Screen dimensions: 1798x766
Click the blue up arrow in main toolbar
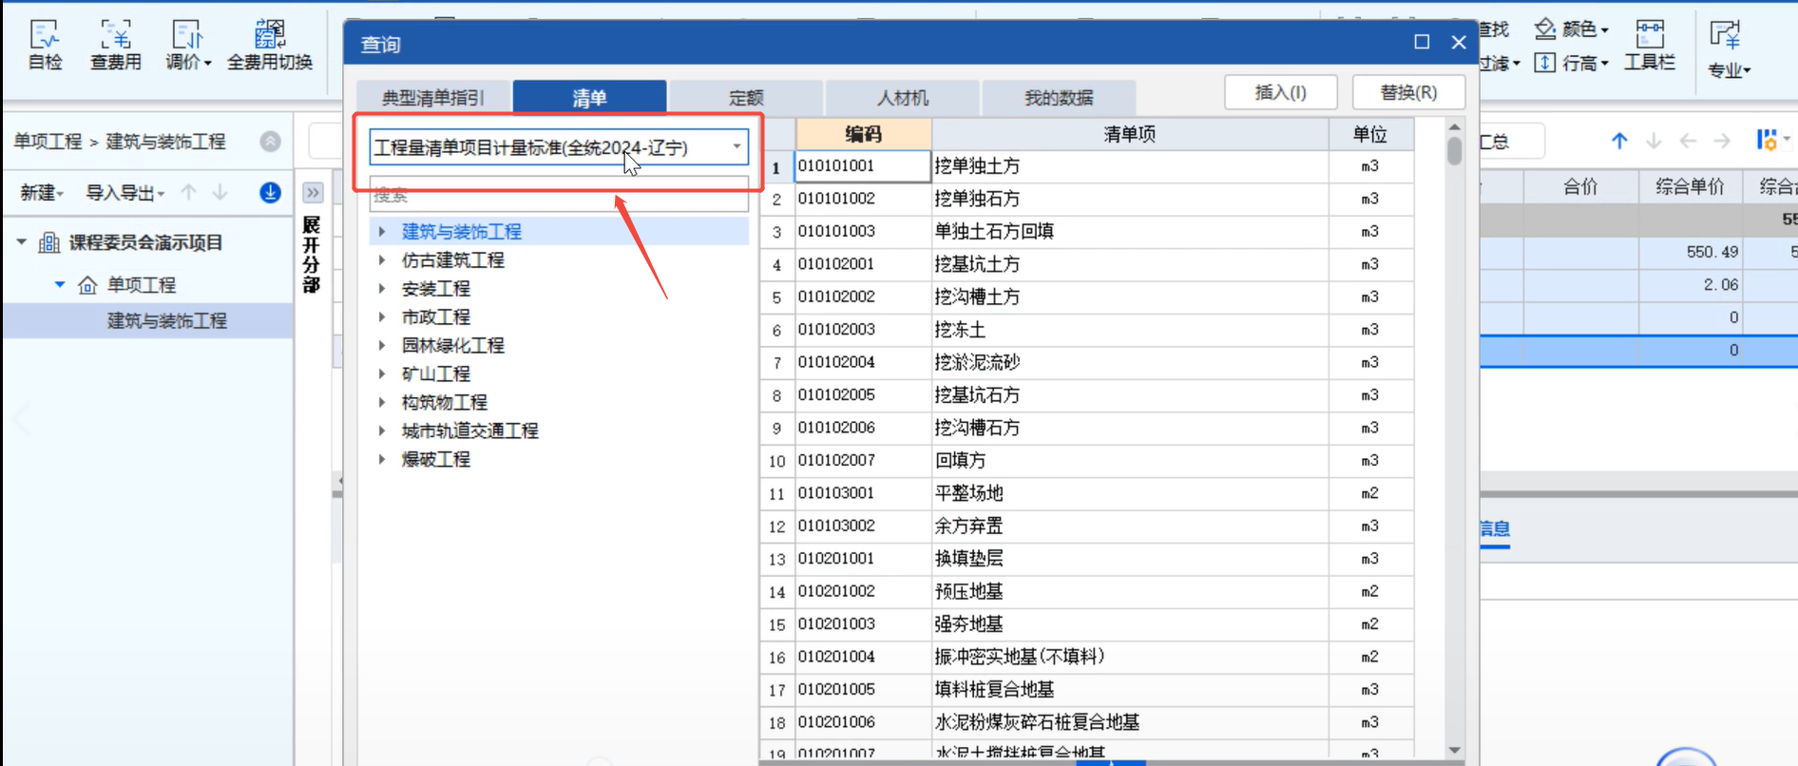point(1619,141)
